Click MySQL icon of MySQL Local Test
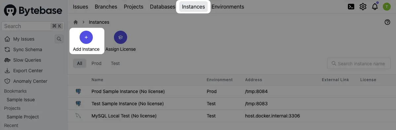 coord(78,116)
